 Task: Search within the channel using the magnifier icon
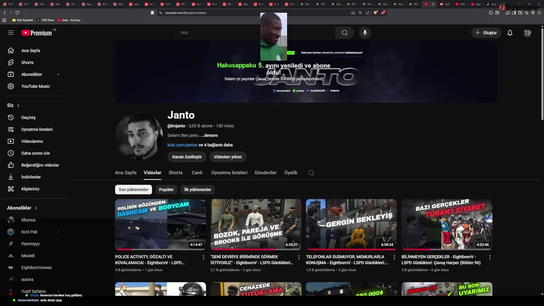311,173
